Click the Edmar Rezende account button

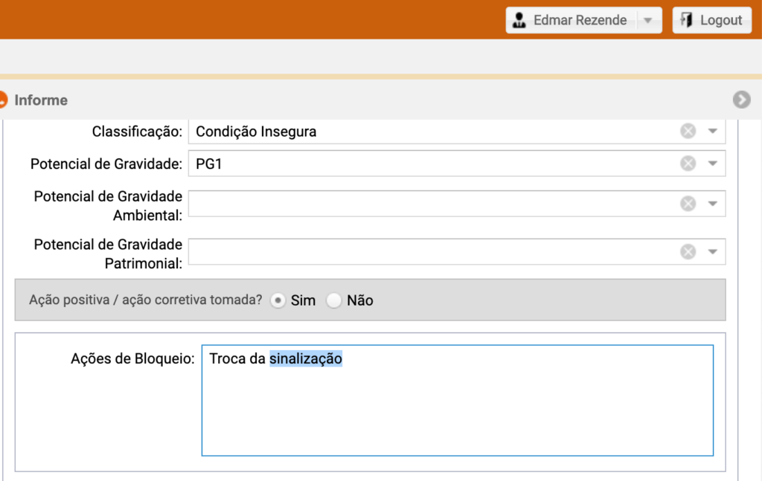point(583,20)
